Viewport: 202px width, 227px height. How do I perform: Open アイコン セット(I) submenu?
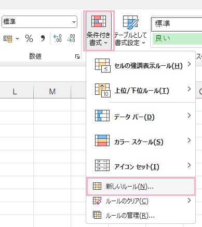tap(141, 165)
